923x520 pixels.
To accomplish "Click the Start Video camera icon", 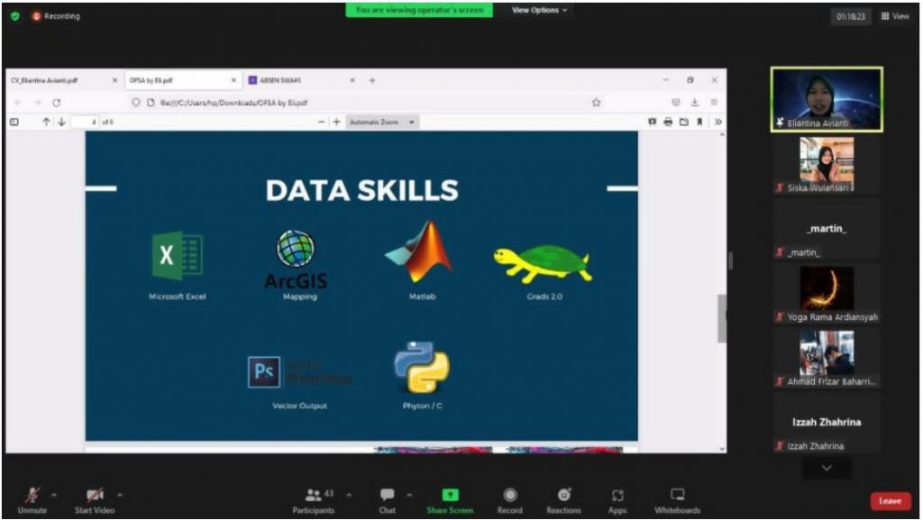I will tap(95, 495).
